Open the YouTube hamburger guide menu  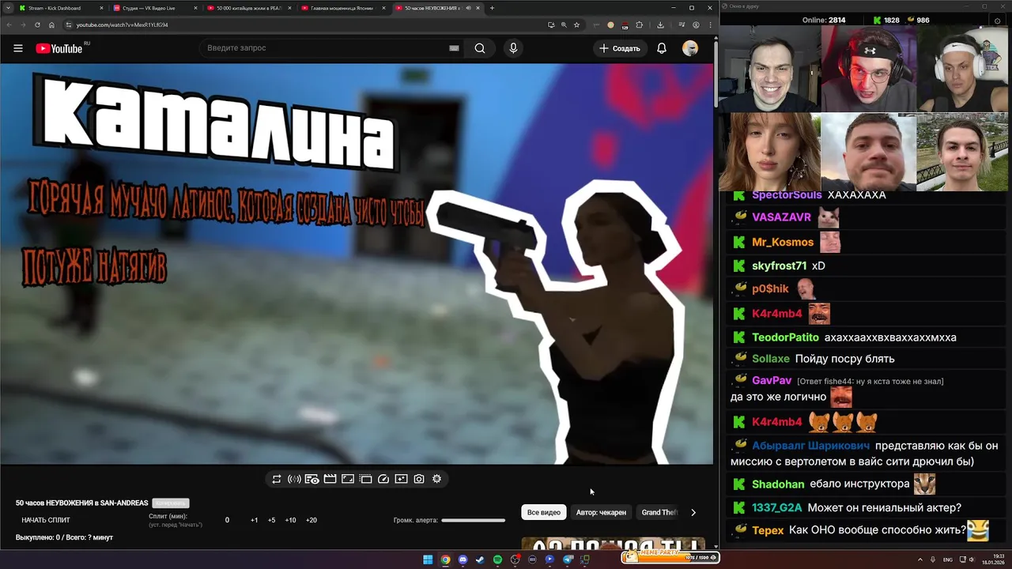17,48
